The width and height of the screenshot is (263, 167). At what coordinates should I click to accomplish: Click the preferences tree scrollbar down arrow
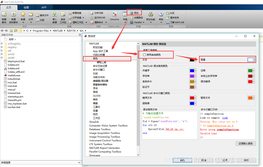click(138, 155)
